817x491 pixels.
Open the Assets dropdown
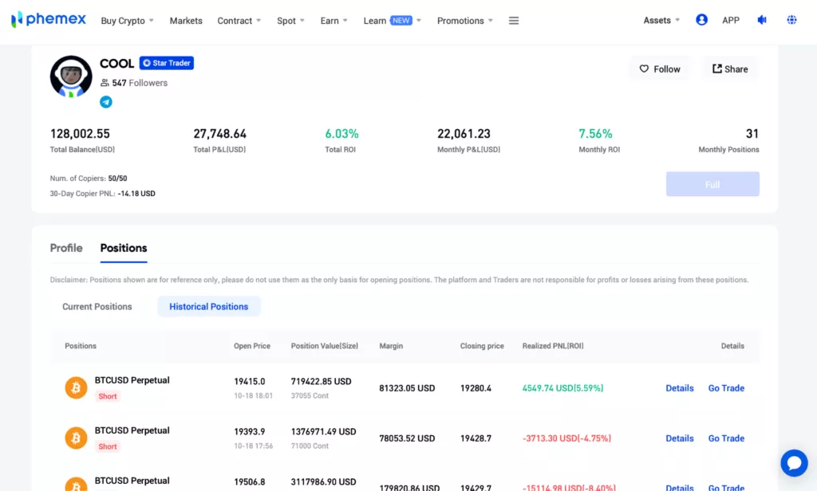pyautogui.click(x=661, y=21)
